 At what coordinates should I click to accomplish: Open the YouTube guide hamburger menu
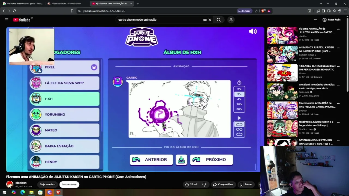7,20
